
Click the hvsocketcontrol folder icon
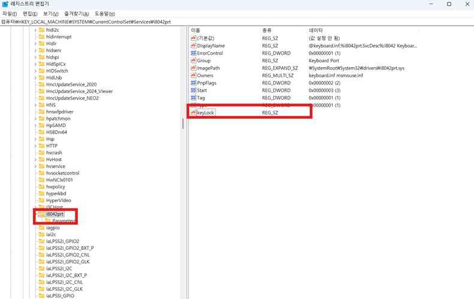tap(42, 173)
